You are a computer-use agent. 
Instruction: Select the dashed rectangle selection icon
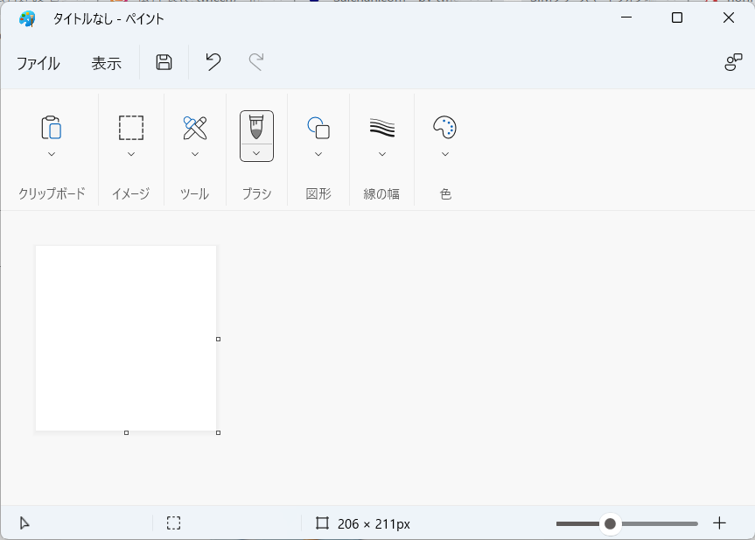[x=131, y=128]
